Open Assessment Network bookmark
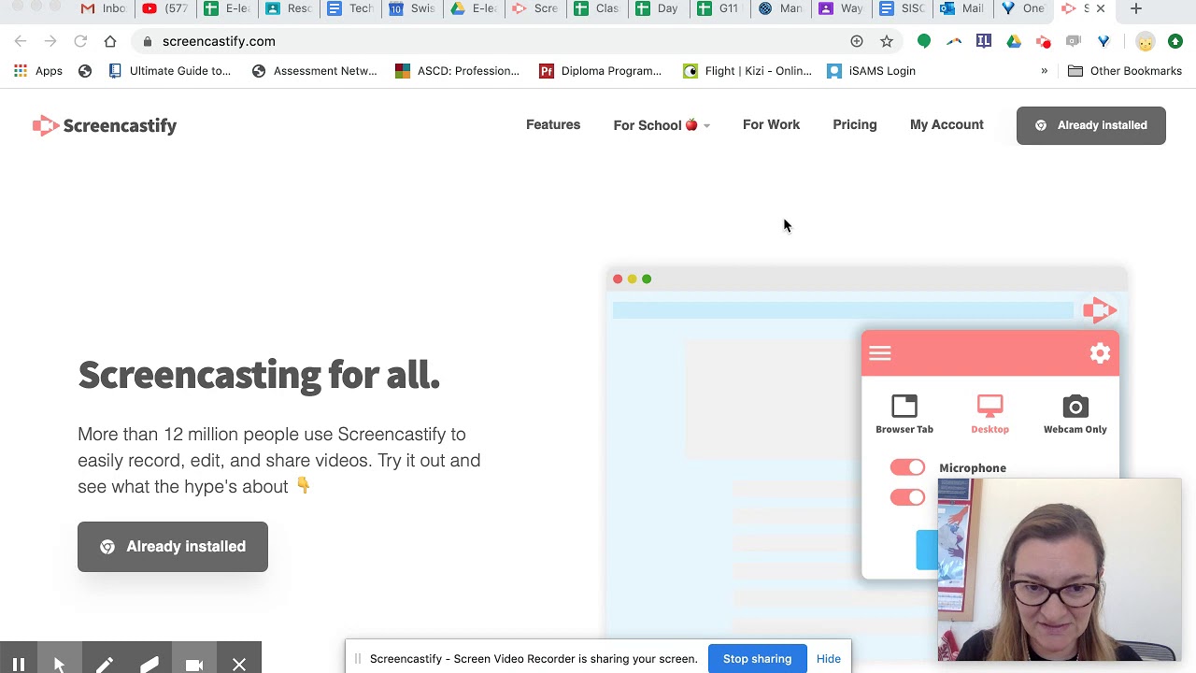The width and height of the screenshot is (1196, 673). click(x=315, y=71)
